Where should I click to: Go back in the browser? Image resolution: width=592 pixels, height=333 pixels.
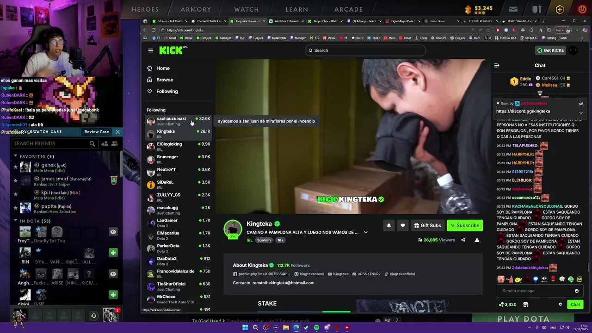145,30
